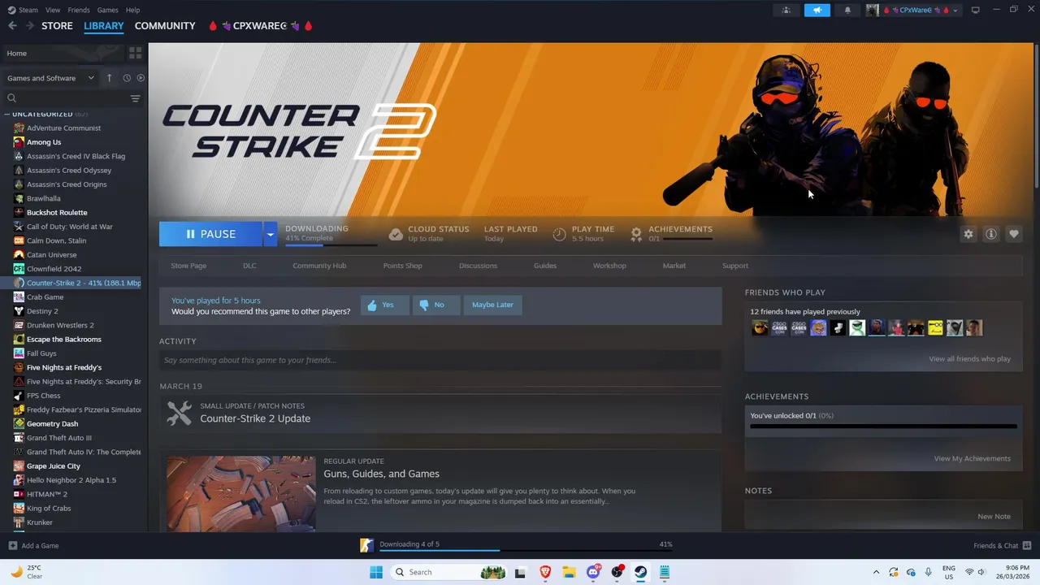Open the Market link
The height and width of the screenshot is (585, 1040).
tap(674, 266)
